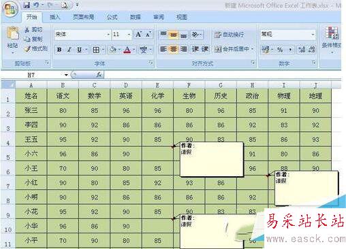The height and width of the screenshot is (249, 346).
Task: Open the Name Box dropdown arrow
Action: pos(66,75)
